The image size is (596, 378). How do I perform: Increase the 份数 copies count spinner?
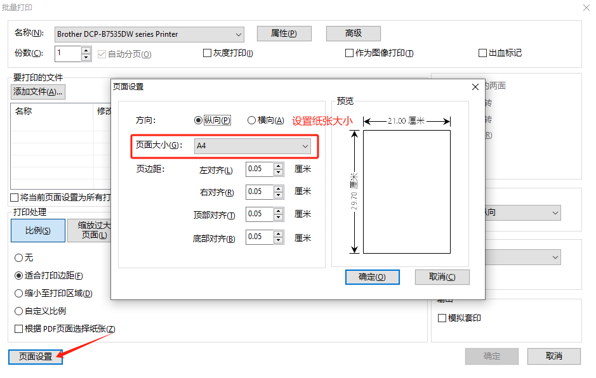point(86,50)
